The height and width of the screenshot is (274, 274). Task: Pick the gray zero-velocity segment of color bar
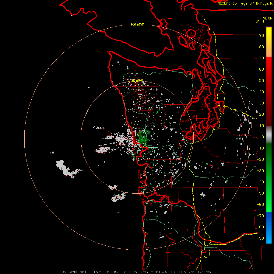pos(269,135)
